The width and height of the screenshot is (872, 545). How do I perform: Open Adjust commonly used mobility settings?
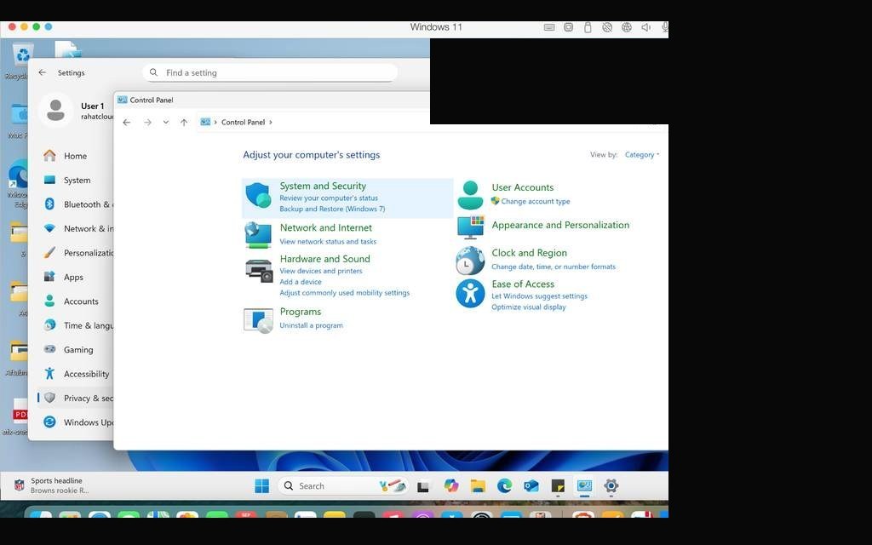[x=344, y=293]
